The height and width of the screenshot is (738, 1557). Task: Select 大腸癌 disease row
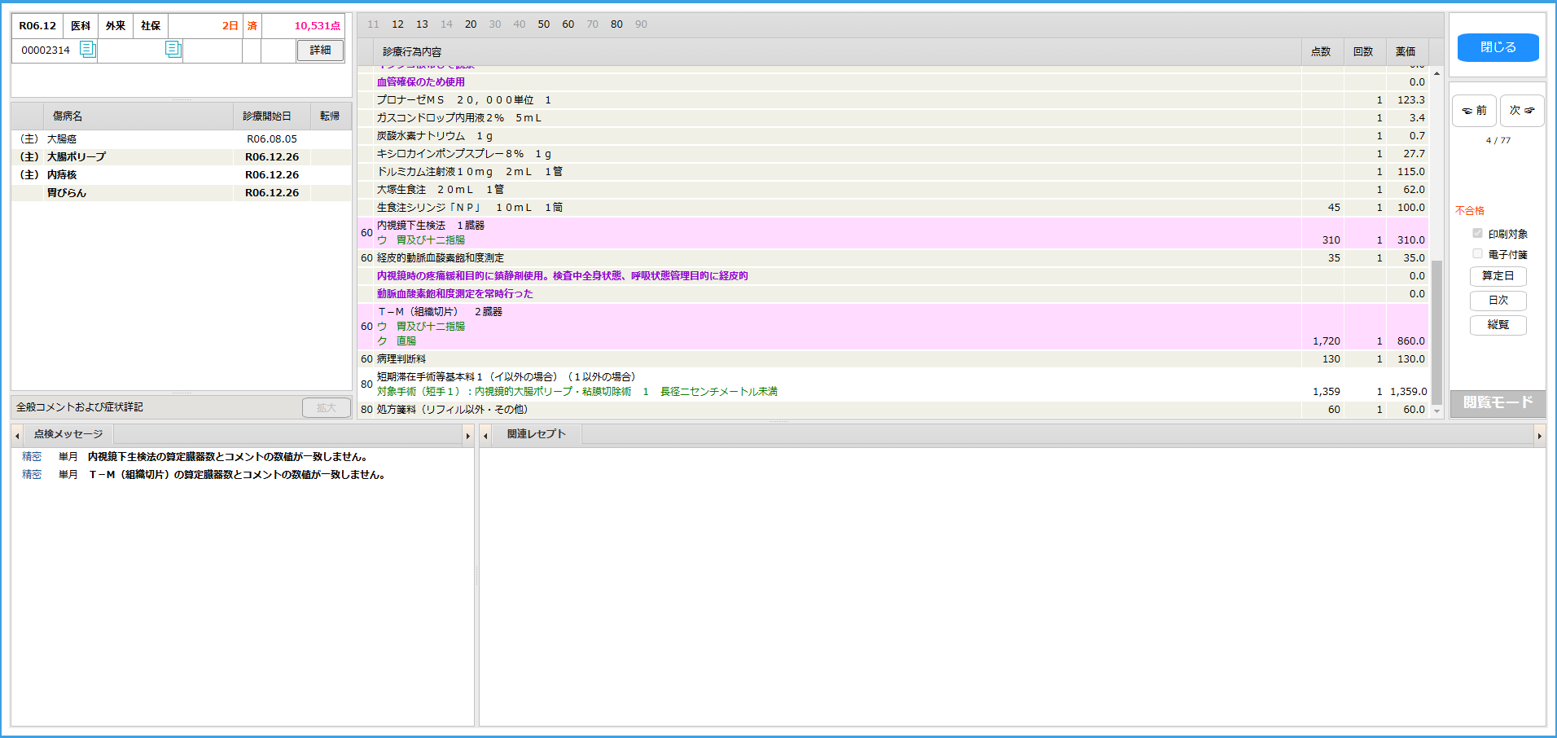point(182,139)
